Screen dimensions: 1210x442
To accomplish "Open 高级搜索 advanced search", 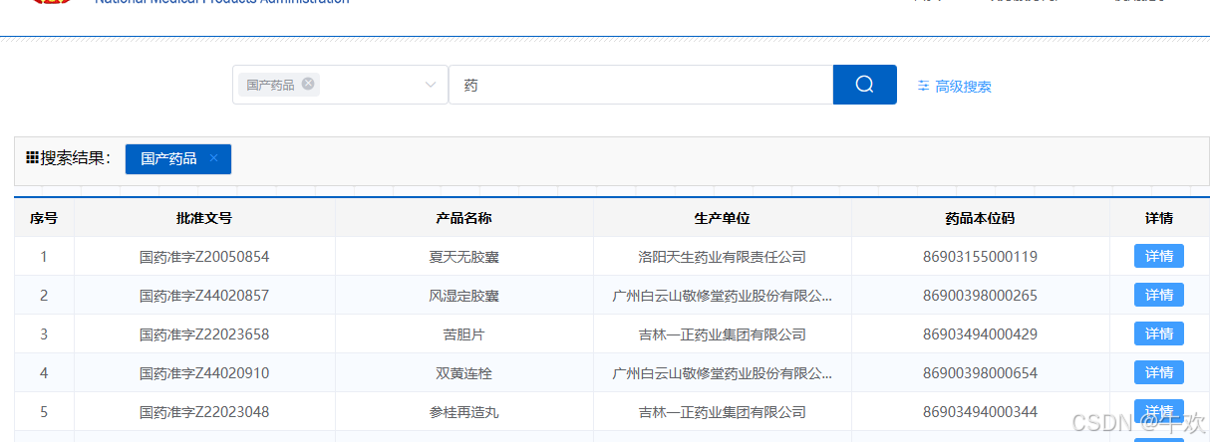I will tap(963, 87).
